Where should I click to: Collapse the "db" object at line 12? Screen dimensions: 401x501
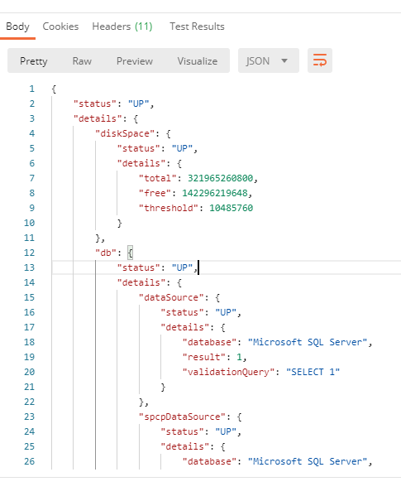[x=130, y=253]
